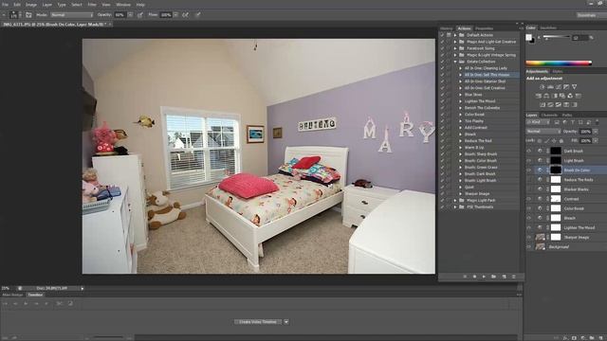Hide the Color Boost layer
Viewport: 607px width, 341px height.
[529, 208]
